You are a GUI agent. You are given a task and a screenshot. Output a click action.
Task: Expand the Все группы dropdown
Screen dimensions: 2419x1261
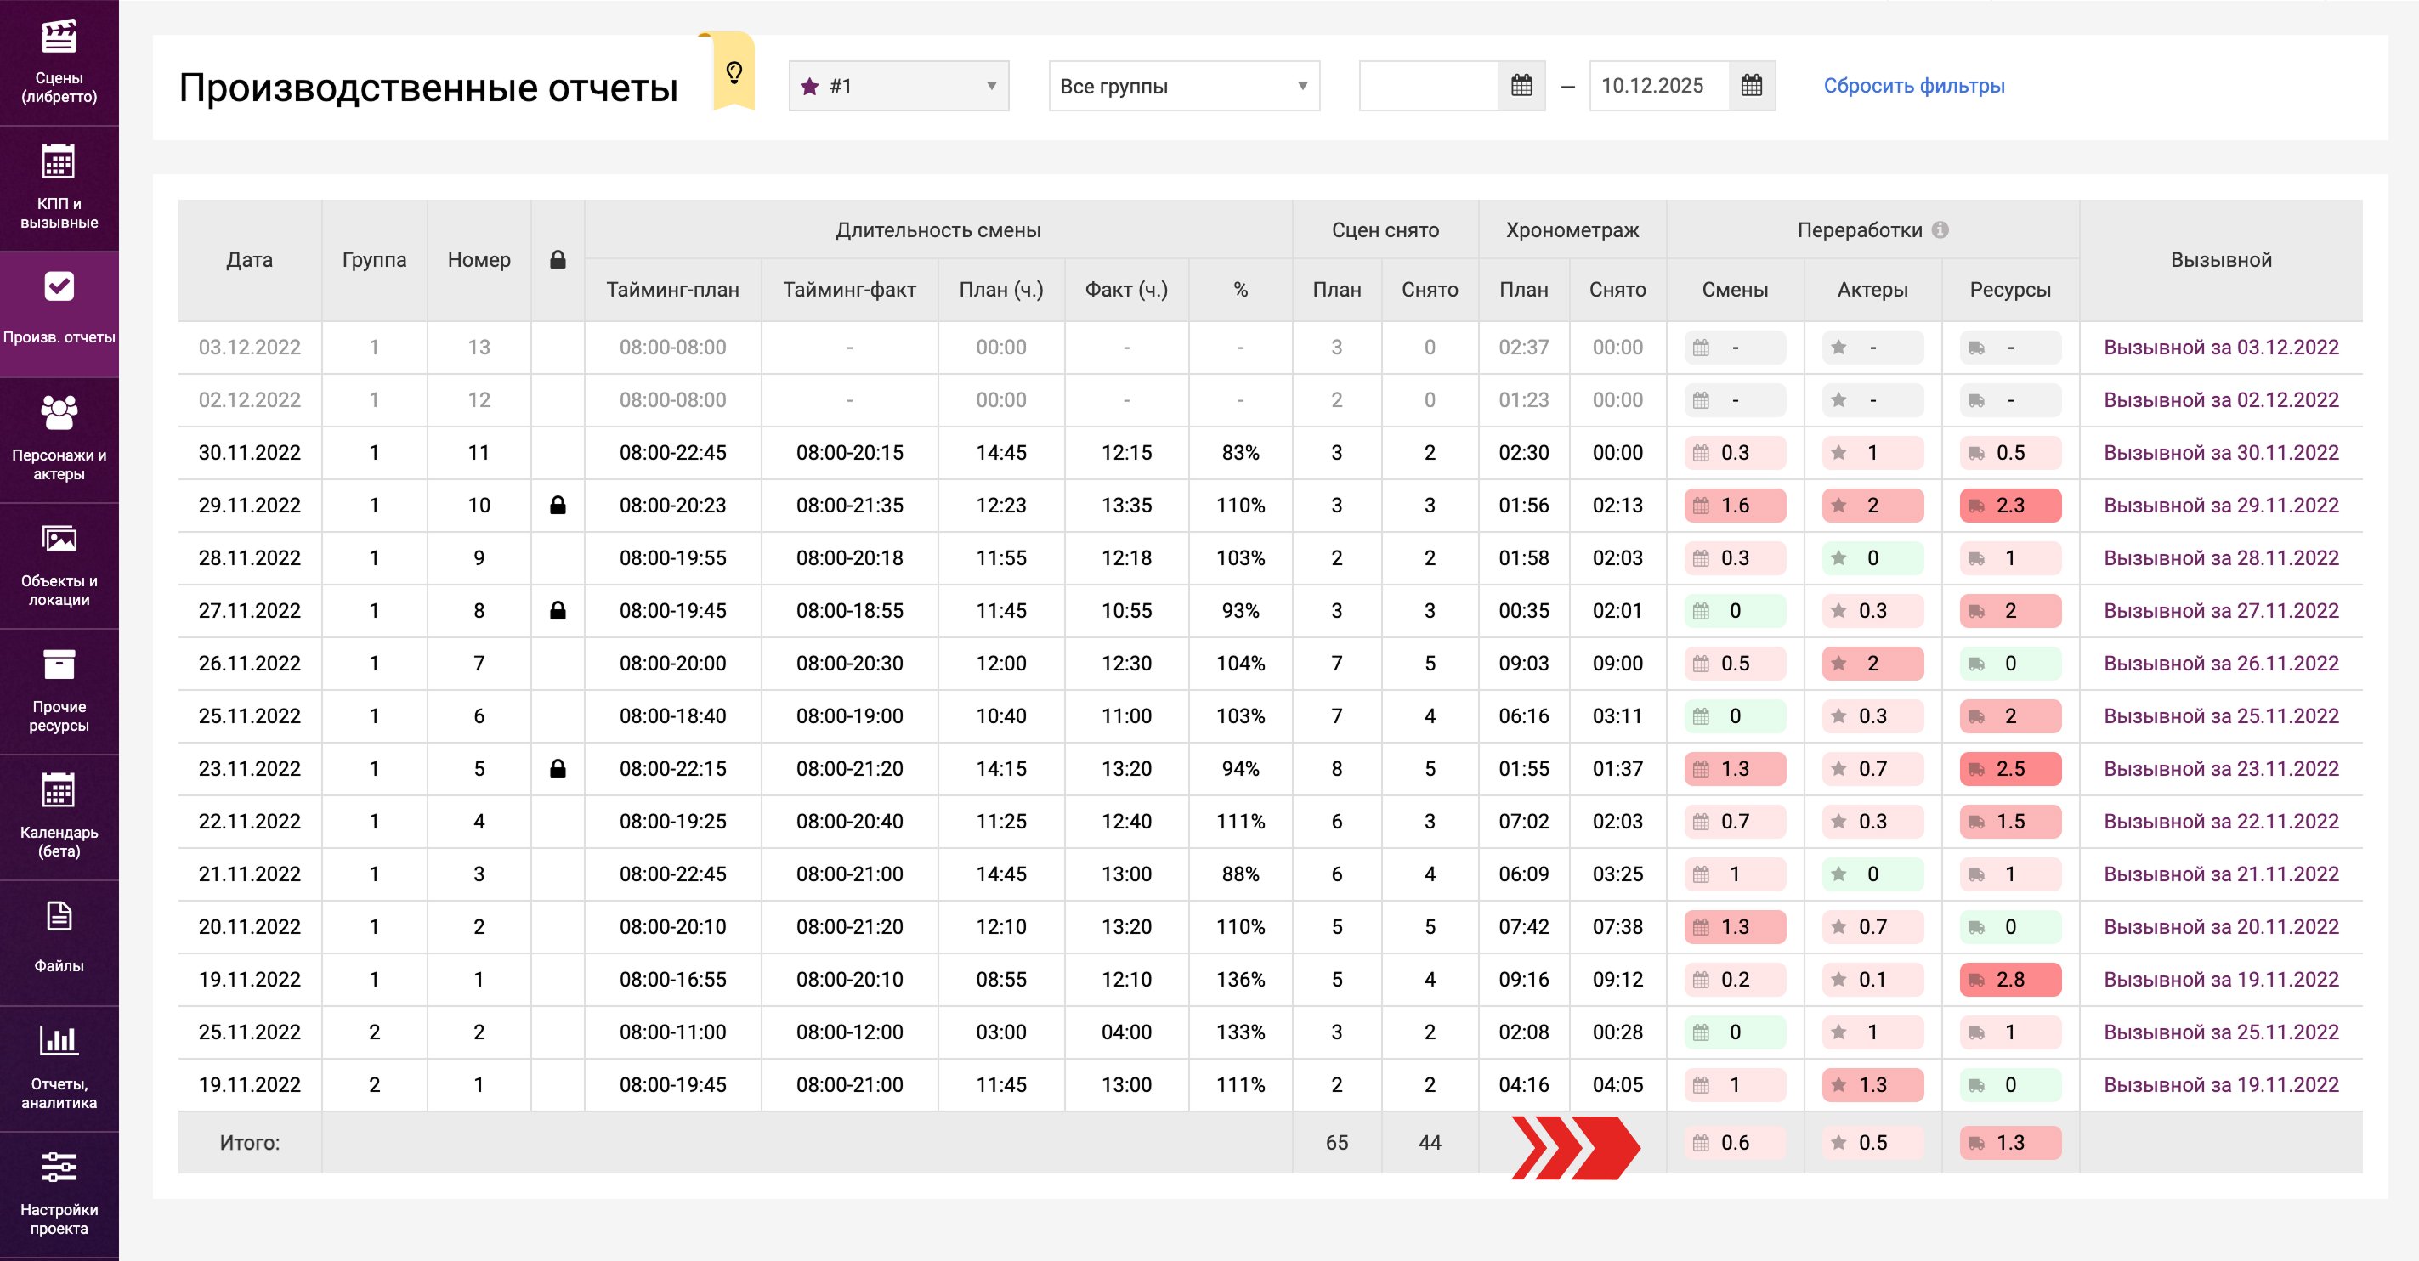1183,87
